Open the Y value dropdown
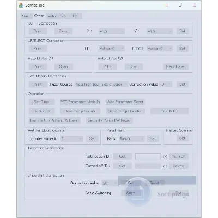 [x=160, y=31]
